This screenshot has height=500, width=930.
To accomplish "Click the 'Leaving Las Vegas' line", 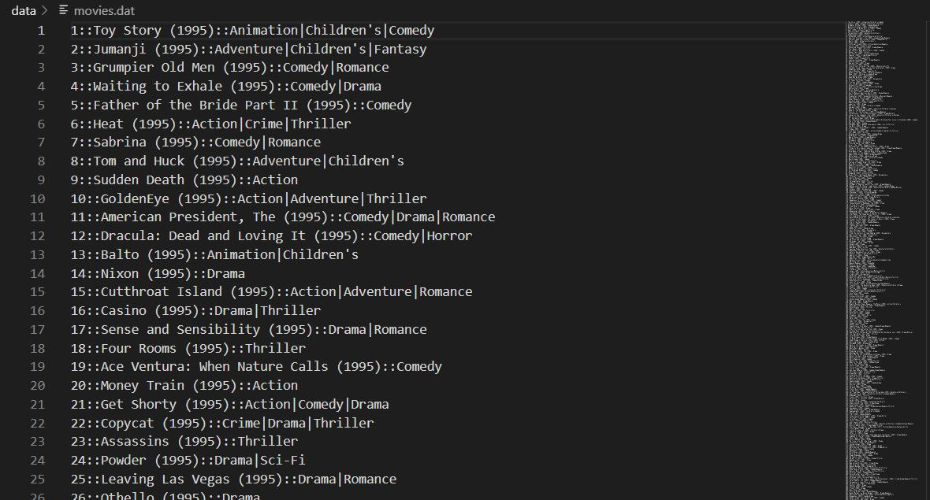I will (234, 479).
